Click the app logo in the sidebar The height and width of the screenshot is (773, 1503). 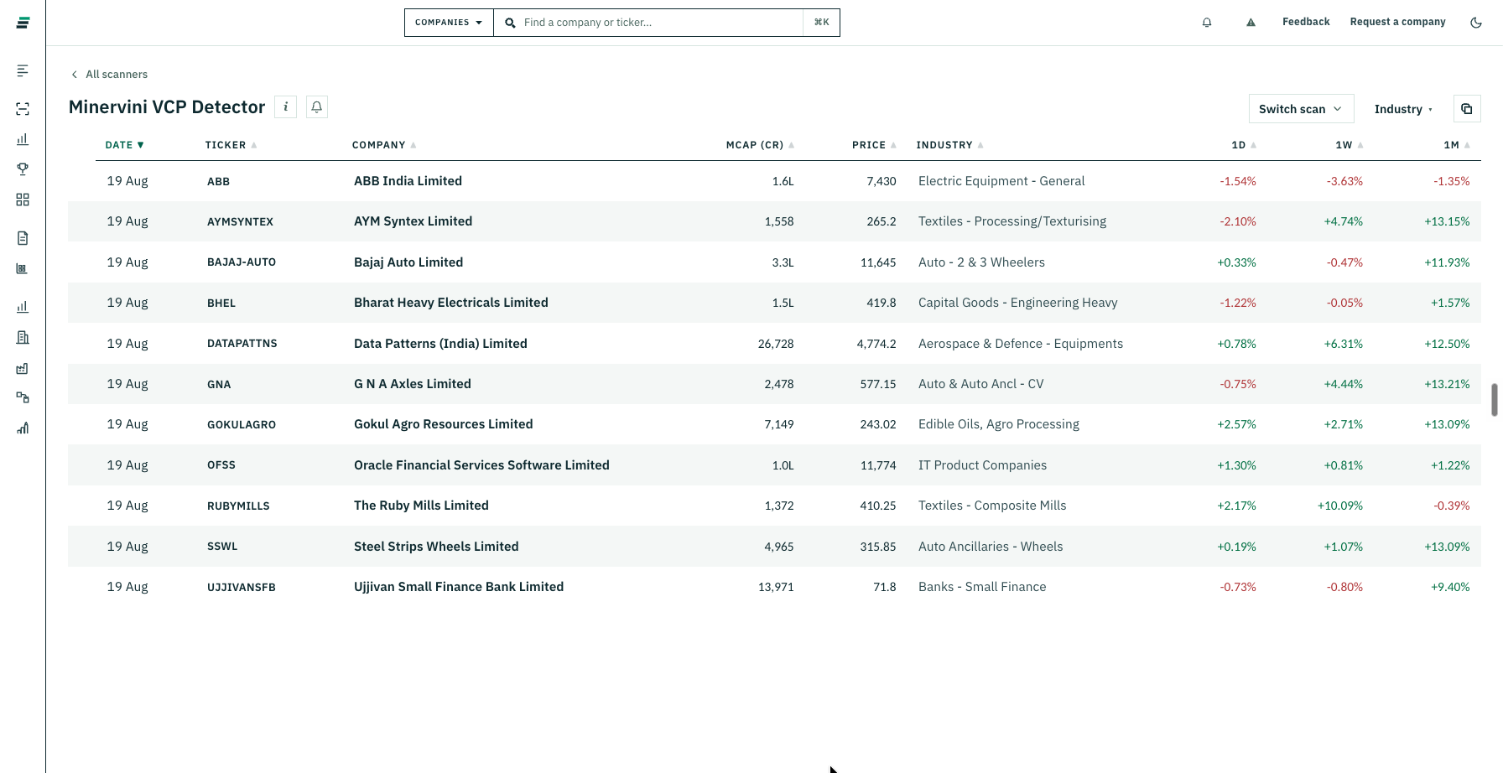[x=23, y=23]
